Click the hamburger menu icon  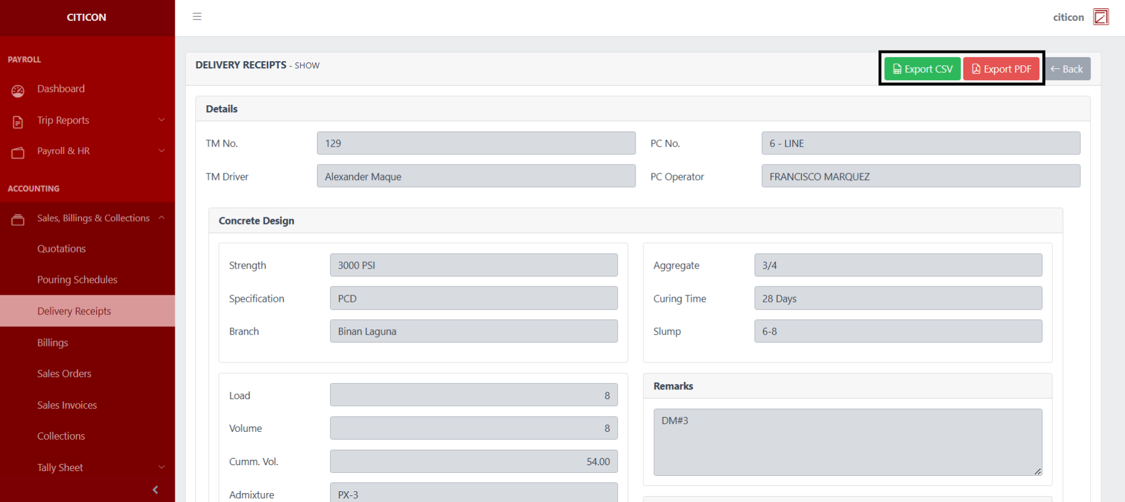click(x=197, y=17)
